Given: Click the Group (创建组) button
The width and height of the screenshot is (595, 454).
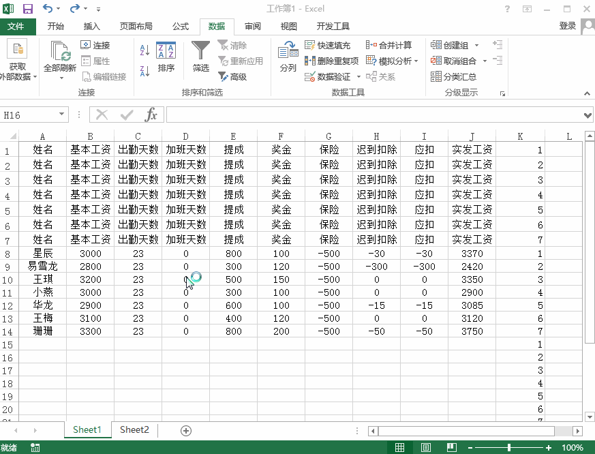Looking at the screenshot, I should pyautogui.click(x=449, y=45).
